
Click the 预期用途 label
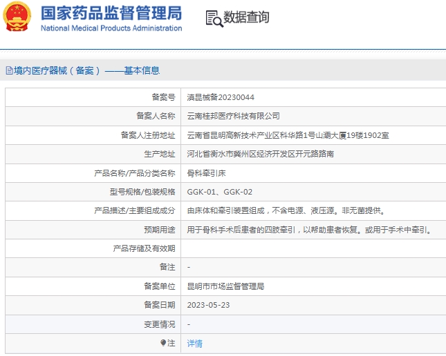point(160,230)
